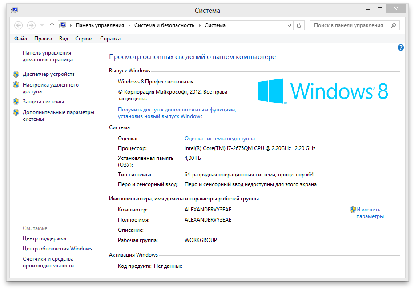Click shield icon beside Защита системы
The width and height of the screenshot is (415, 290).
[x=16, y=102]
